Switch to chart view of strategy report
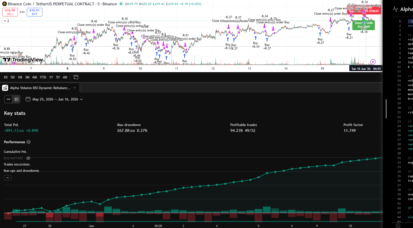 click(x=9, y=99)
